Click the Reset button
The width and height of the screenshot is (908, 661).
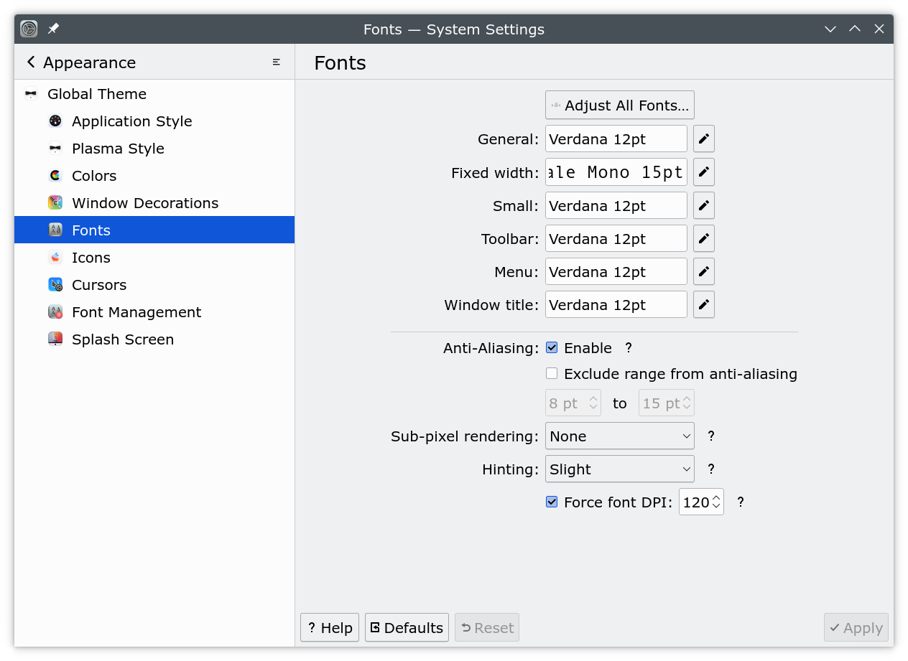[487, 627]
